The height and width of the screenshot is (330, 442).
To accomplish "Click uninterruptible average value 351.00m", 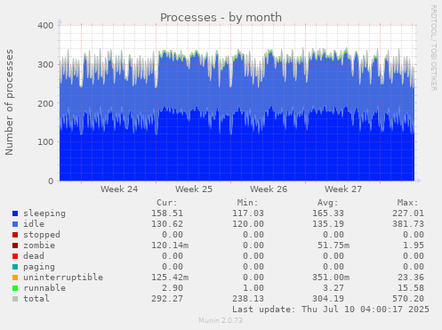I will coord(331,278).
